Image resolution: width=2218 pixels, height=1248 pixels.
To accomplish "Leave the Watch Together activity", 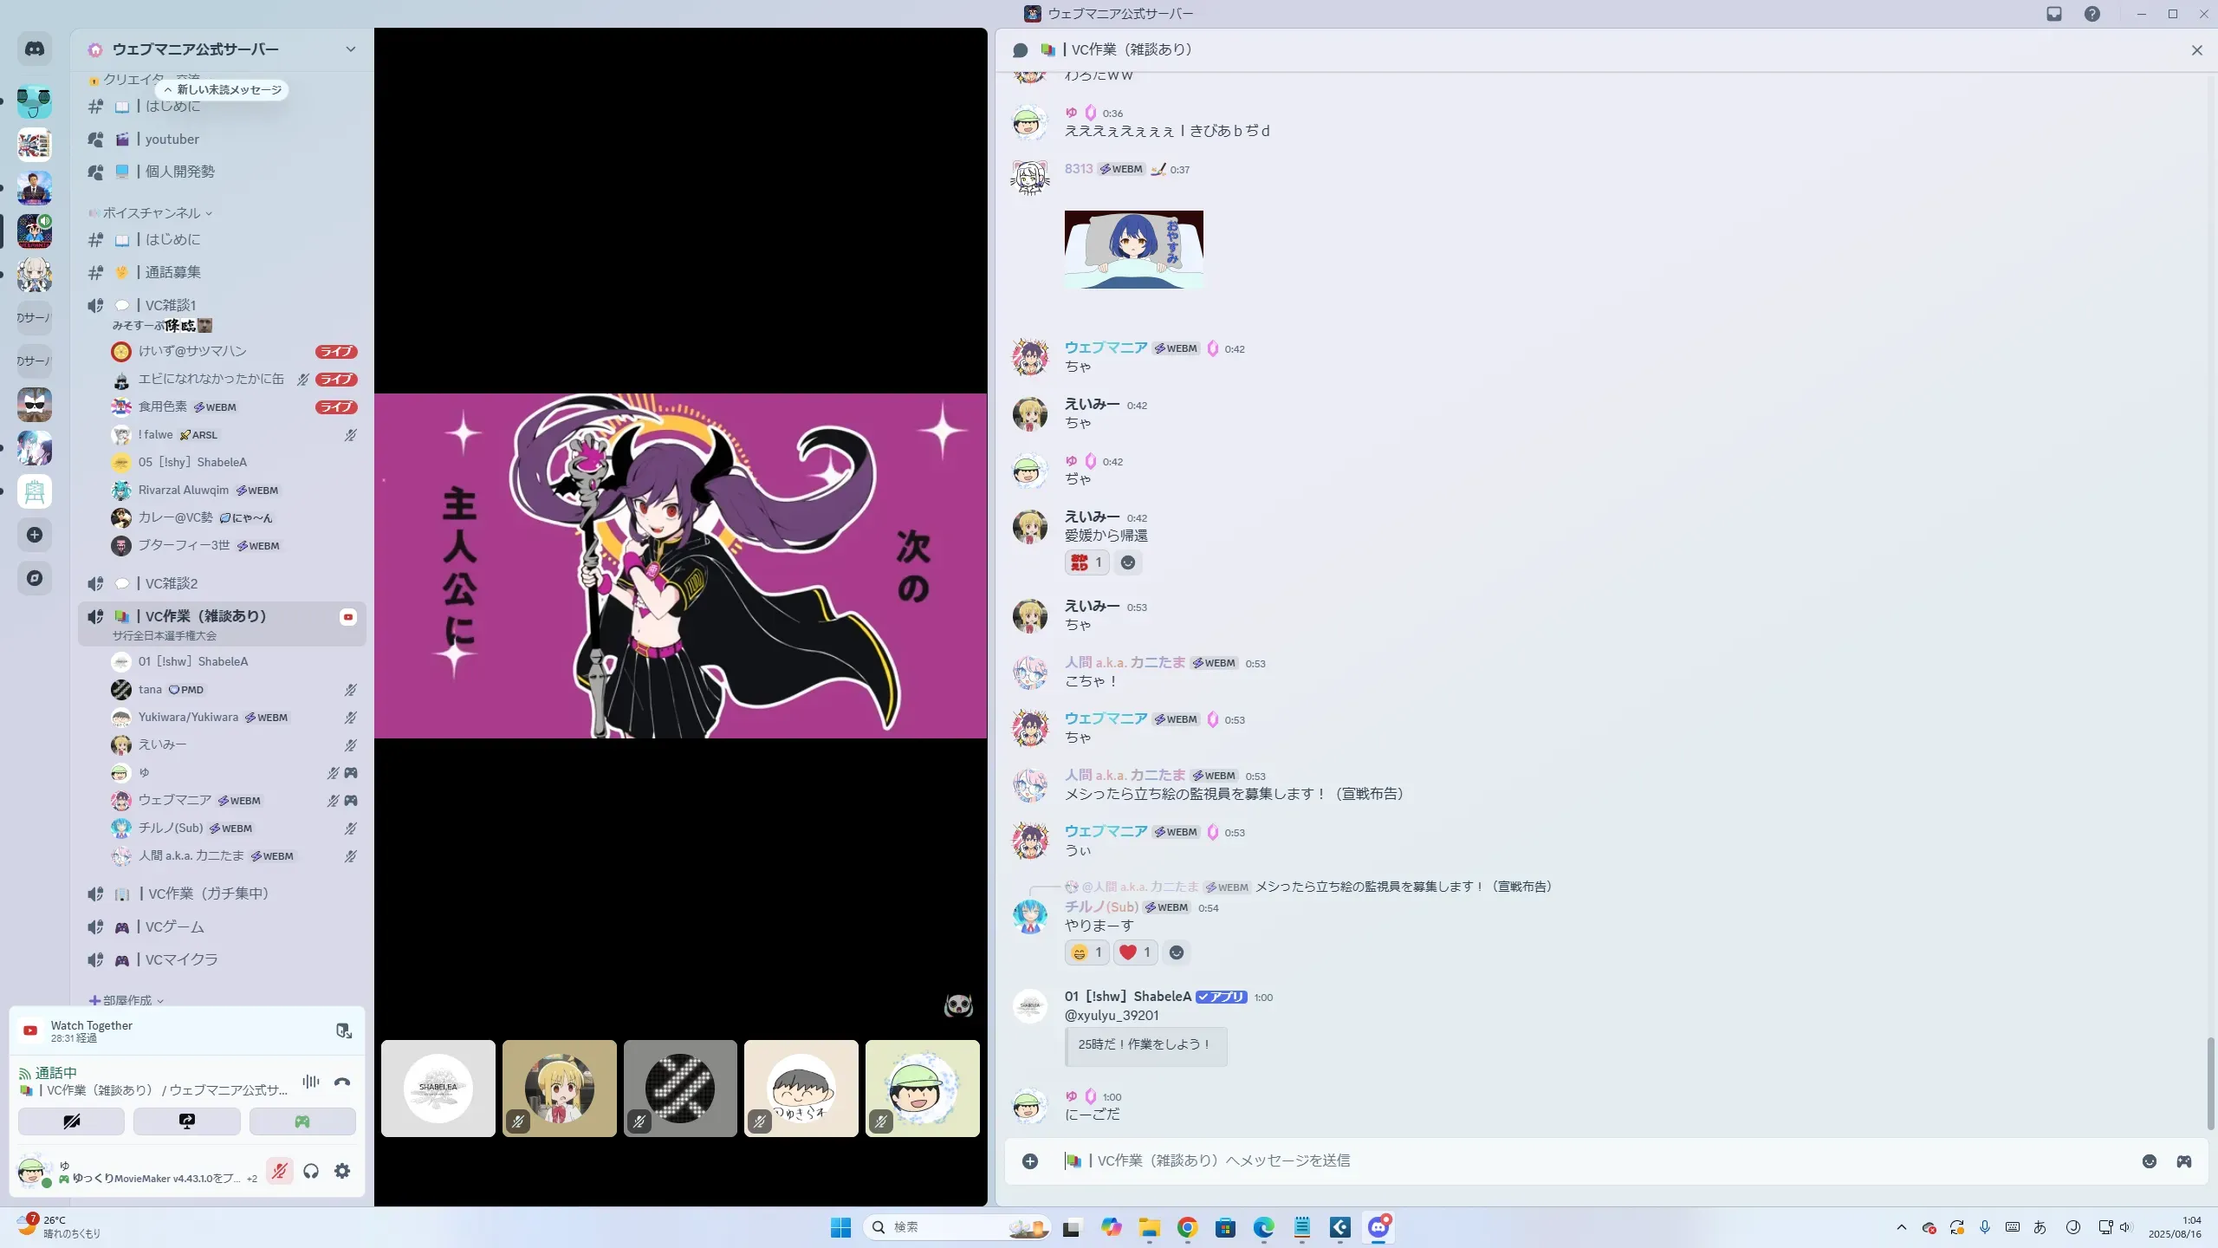I will coord(344,1030).
